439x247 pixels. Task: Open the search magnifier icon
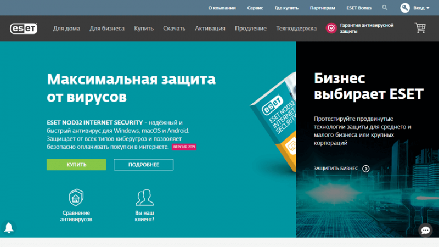385,8
